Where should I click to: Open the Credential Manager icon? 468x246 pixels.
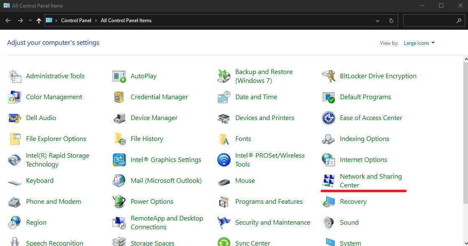coord(119,97)
